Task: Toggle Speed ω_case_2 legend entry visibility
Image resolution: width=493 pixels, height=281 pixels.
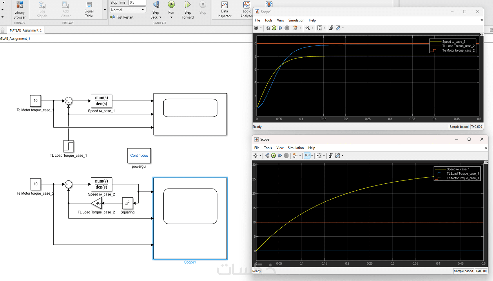Action: 454,41
